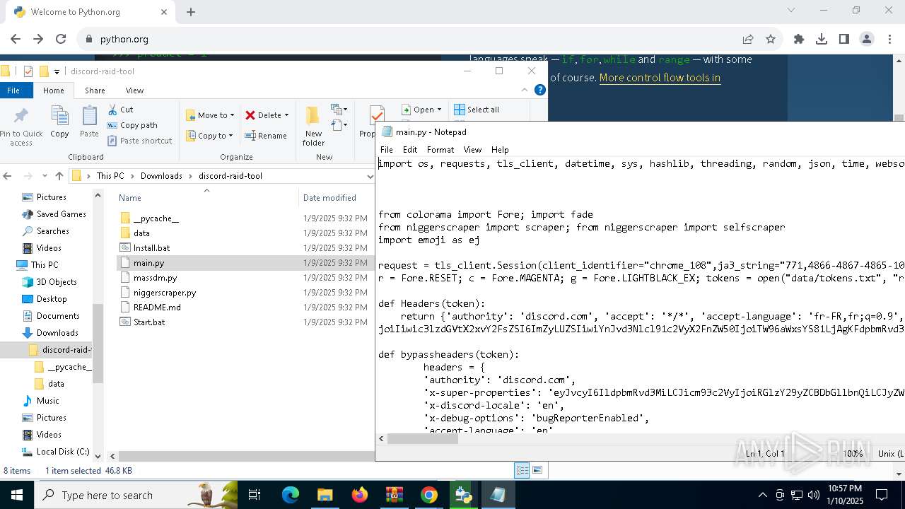Switch to Explorer View ribbon tab
The height and width of the screenshot is (509, 905).
tap(134, 90)
